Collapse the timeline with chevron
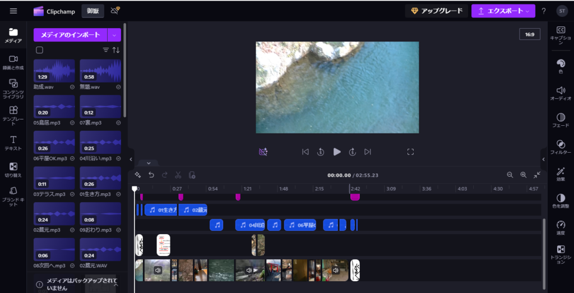Image resolution: width=574 pixels, height=293 pixels. pos(149,163)
